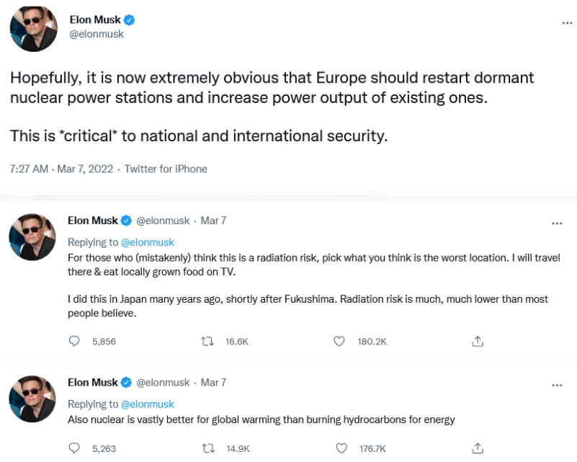Screen dimensions: 577x462
Task: Click @elonmusk in the first 'Replying to' line
Action: coord(148,242)
